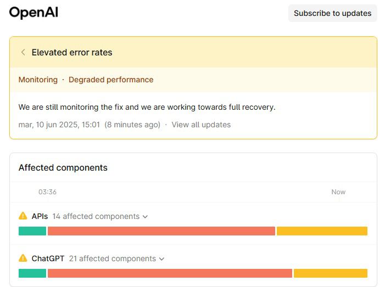Expand APIs 14 affected components chevron
The height and width of the screenshot is (287, 385).
click(146, 217)
